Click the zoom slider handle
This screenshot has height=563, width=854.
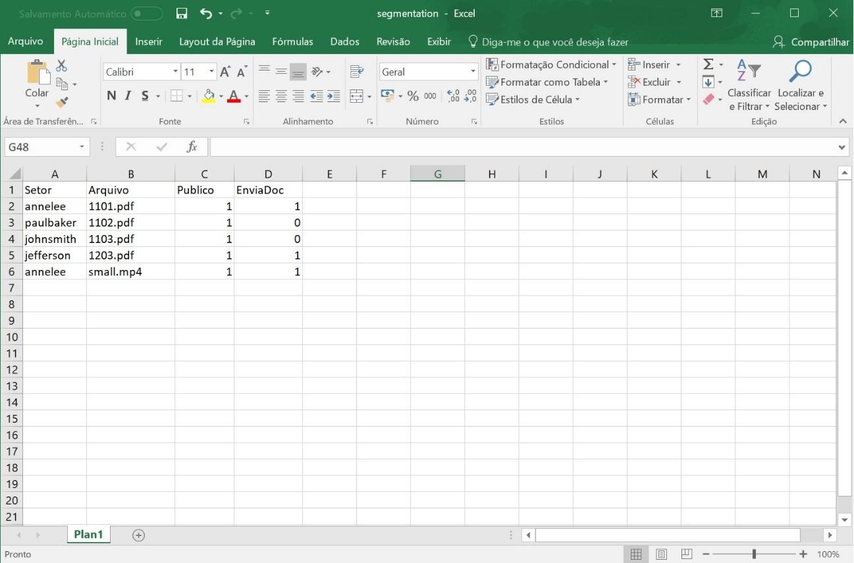(x=755, y=554)
